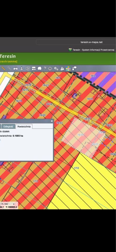Select the ruler measurement tool
This screenshot has width=116, height=252.
pyautogui.click(x=3, y=69)
